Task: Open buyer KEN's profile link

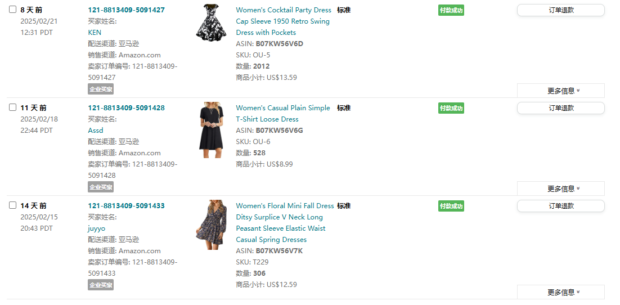Action: point(95,33)
